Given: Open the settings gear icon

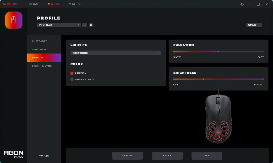Looking at the screenshot, I should click(242, 4).
